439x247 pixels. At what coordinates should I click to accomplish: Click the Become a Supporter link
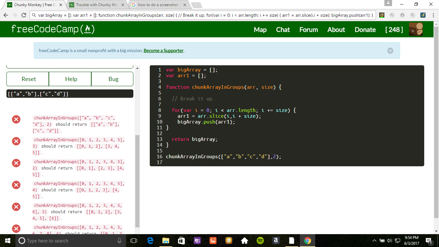164,50
